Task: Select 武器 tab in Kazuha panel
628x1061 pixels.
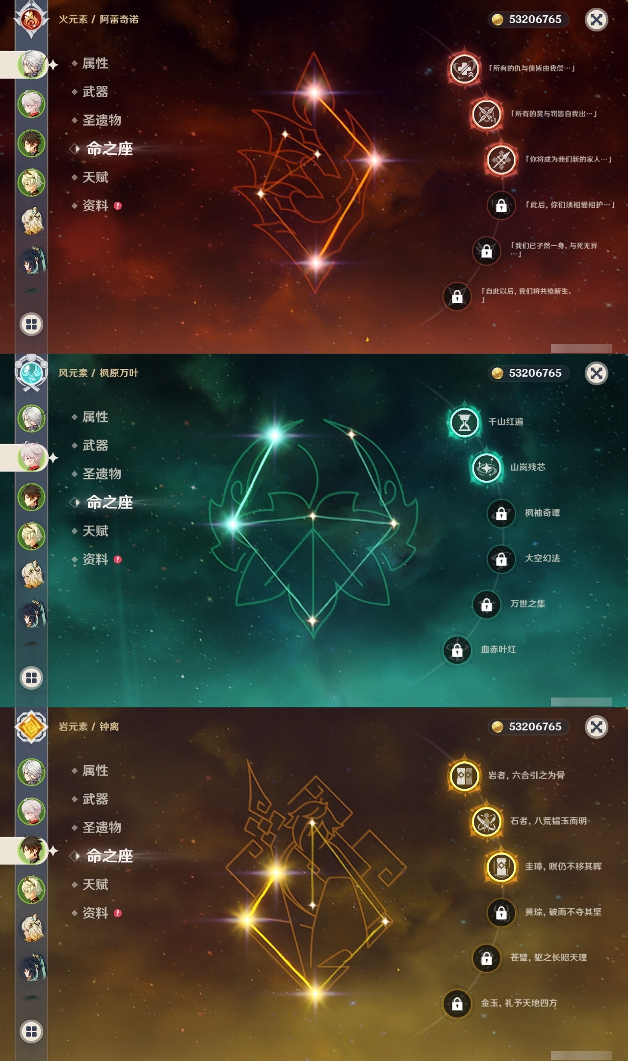Action: (x=95, y=446)
